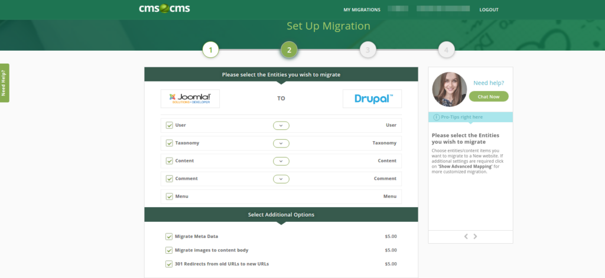Jump to wizard step 3
The height and width of the screenshot is (278, 605).
pyautogui.click(x=367, y=50)
